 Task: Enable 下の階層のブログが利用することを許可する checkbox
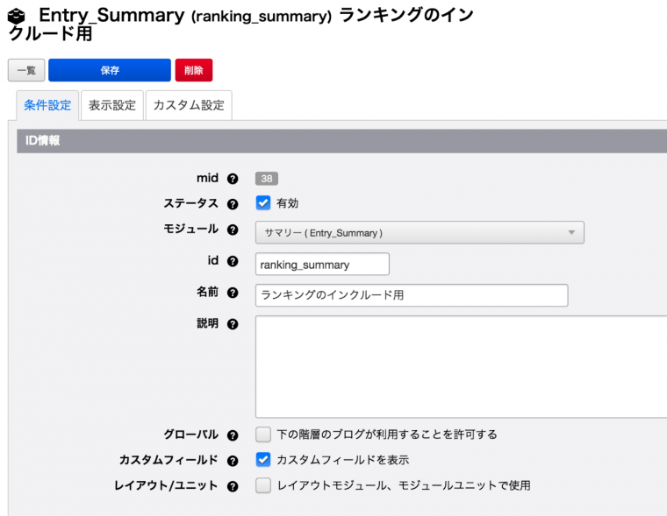click(263, 435)
